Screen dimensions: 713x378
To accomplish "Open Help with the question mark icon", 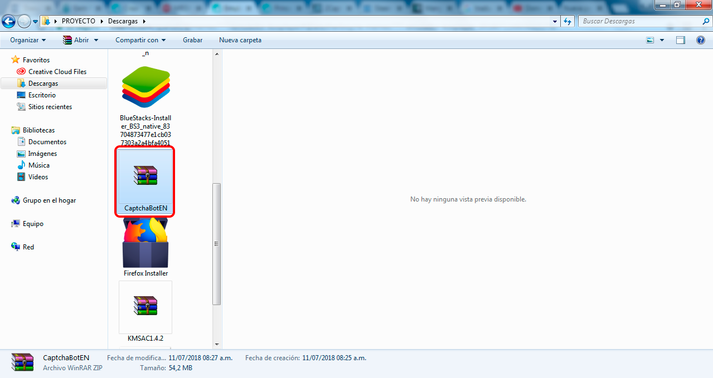I will pos(701,40).
